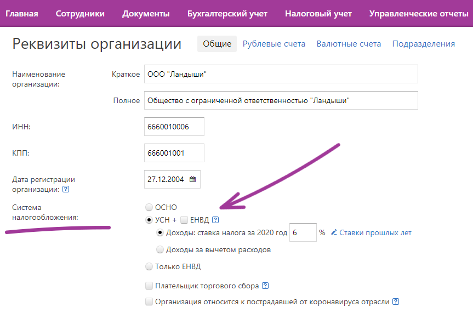Click the Полное organization name field

click(x=281, y=100)
